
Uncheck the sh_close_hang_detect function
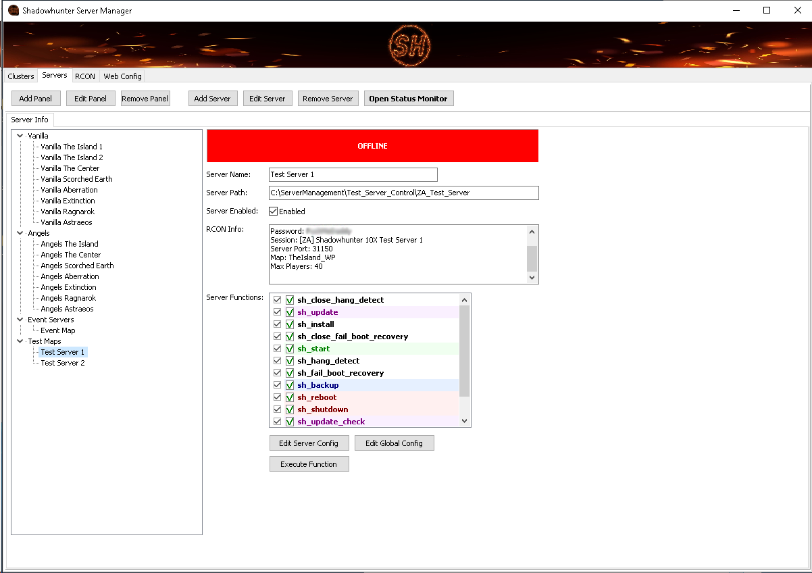tap(277, 299)
